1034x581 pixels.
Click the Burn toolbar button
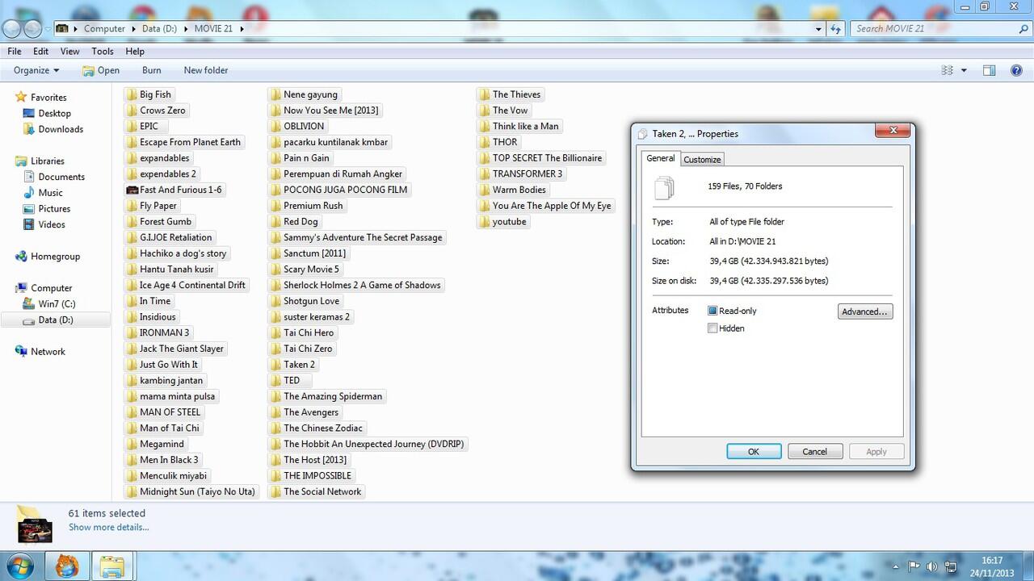pyautogui.click(x=152, y=70)
